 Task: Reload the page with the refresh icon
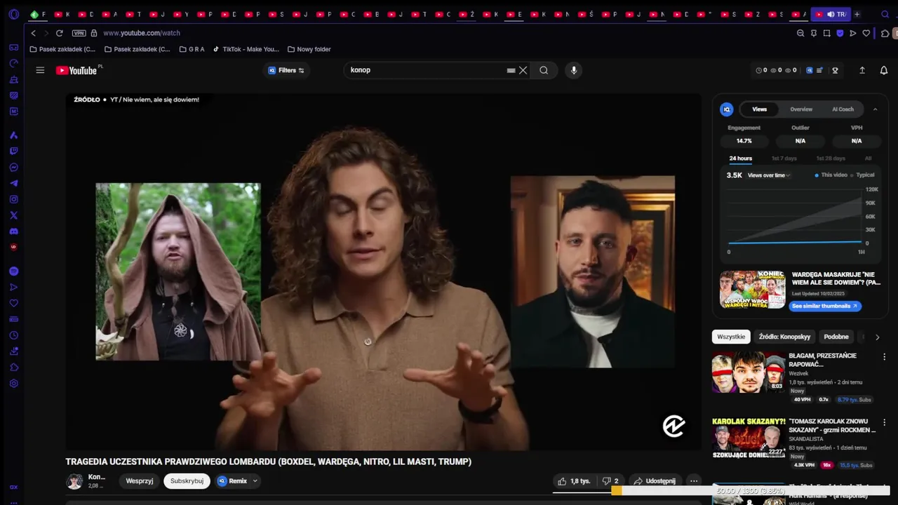(60, 33)
